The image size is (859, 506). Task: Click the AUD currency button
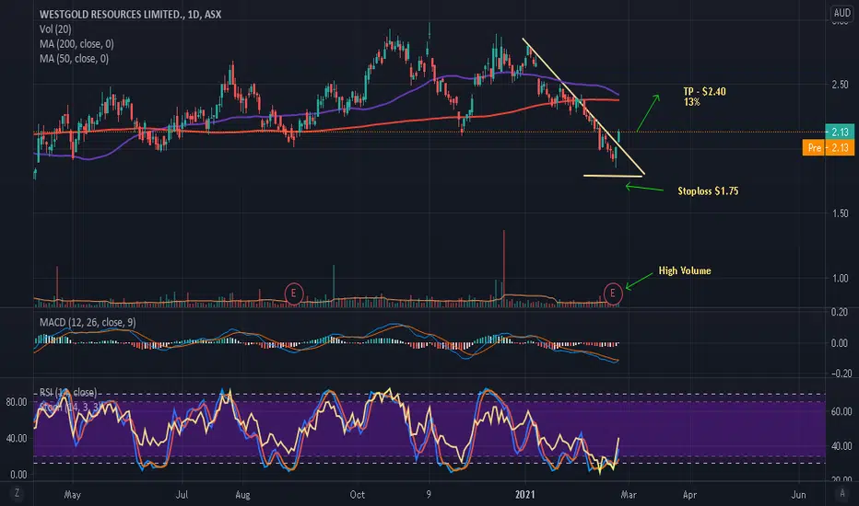coord(841,13)
